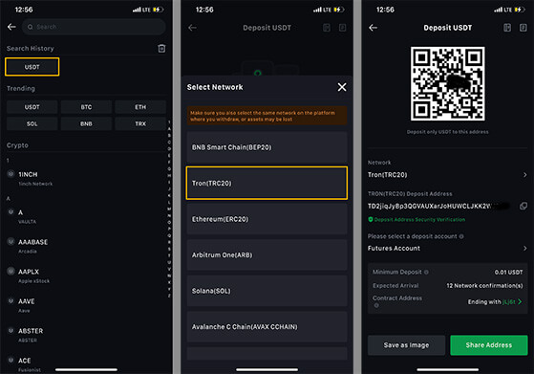Tap the AAABASE coin icon
Viewport: 534px width, 374px height.
pos(11,241)
